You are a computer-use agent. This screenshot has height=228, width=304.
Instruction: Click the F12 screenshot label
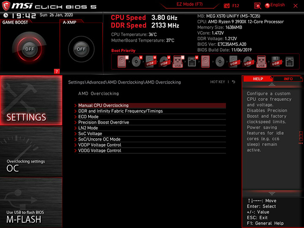click(x=236, y=5)
